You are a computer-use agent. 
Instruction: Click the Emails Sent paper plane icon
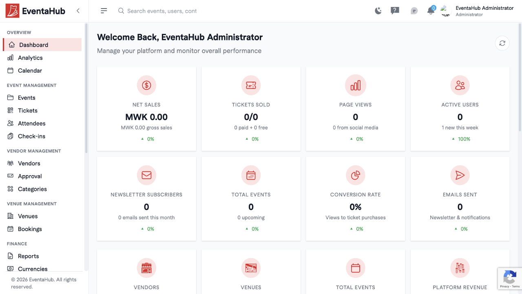460,175
